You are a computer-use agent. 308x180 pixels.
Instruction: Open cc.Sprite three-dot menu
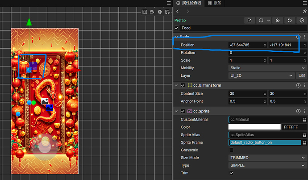click(305, 111)
